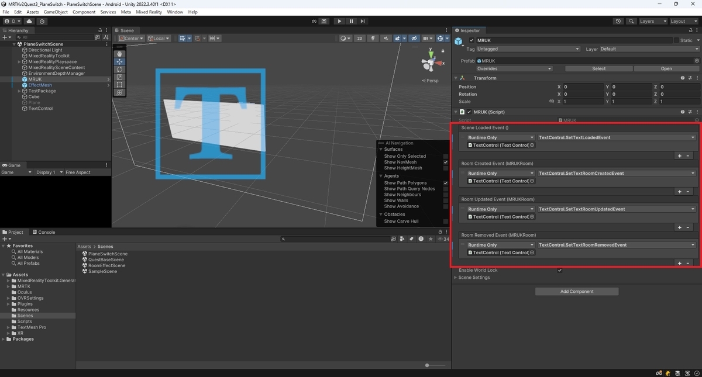Select the Move tool in the scene toolbar

[119, 61]
